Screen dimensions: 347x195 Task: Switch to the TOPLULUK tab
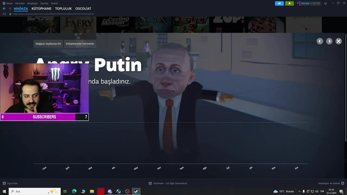click(x=63, y=9)
